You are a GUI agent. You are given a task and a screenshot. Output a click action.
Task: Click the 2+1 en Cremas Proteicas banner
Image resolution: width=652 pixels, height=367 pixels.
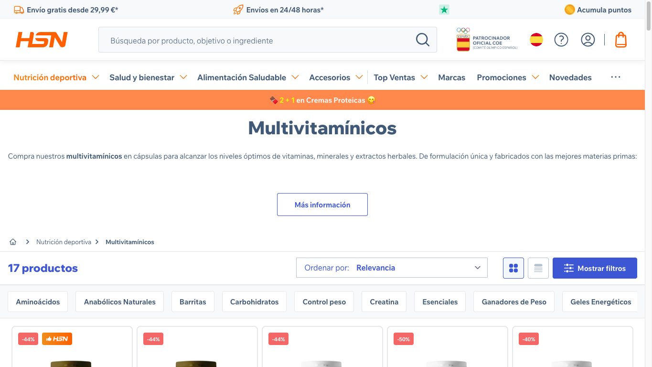322,100
